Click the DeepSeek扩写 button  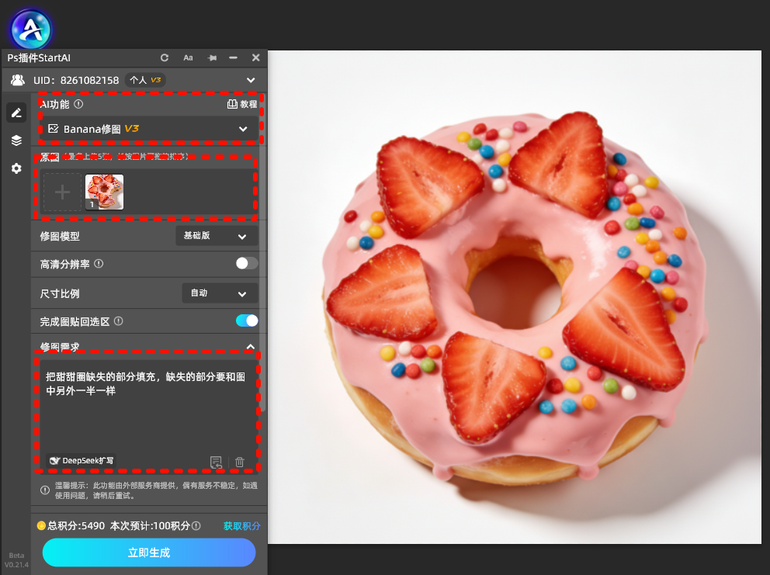82,460
